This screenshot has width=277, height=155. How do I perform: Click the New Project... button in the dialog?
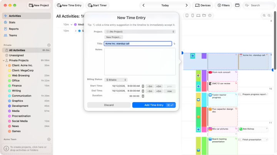coord(113,37)
